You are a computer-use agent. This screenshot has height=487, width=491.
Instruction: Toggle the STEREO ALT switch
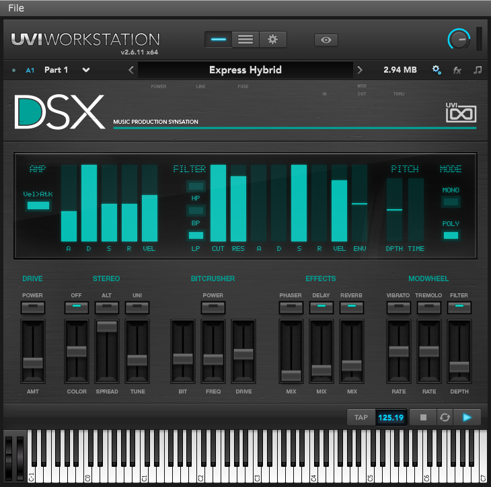point(107,307)
